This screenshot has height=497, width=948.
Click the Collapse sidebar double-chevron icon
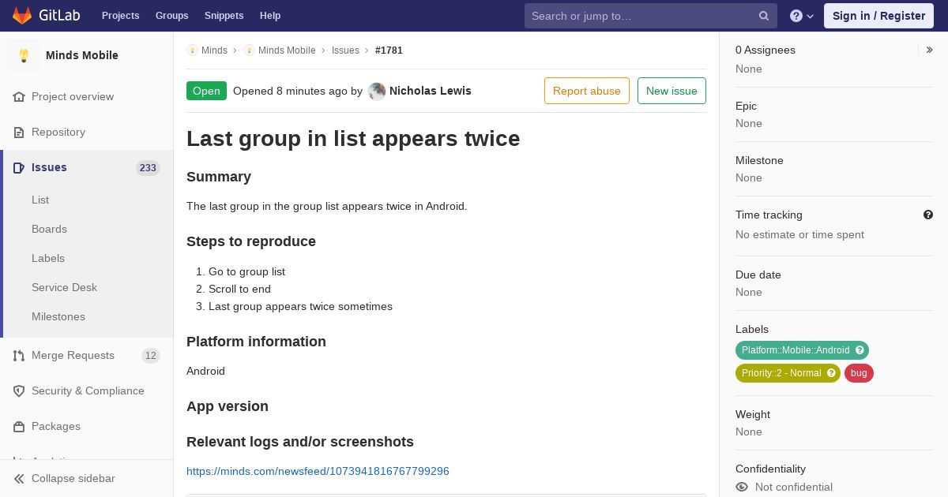[x=19, y=478]
